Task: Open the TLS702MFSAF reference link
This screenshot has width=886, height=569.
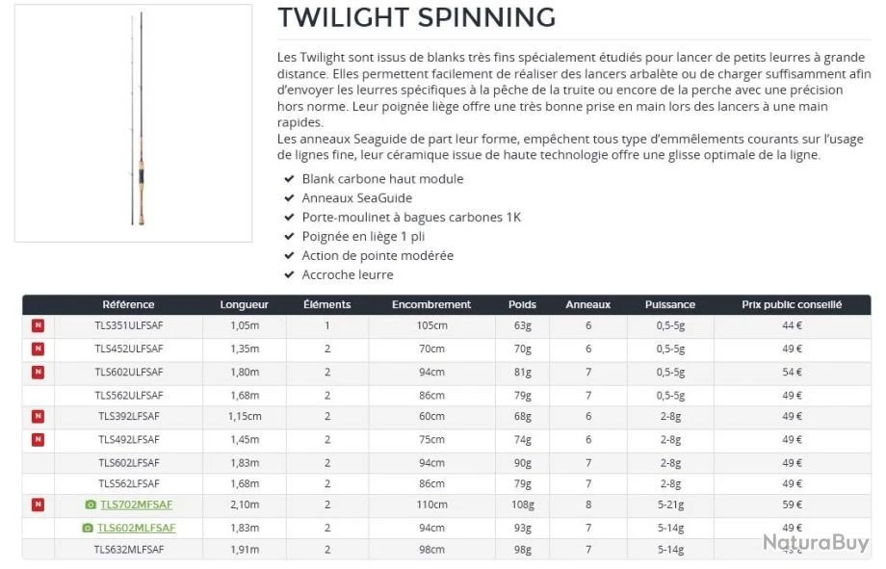Action: pos(136,504)
